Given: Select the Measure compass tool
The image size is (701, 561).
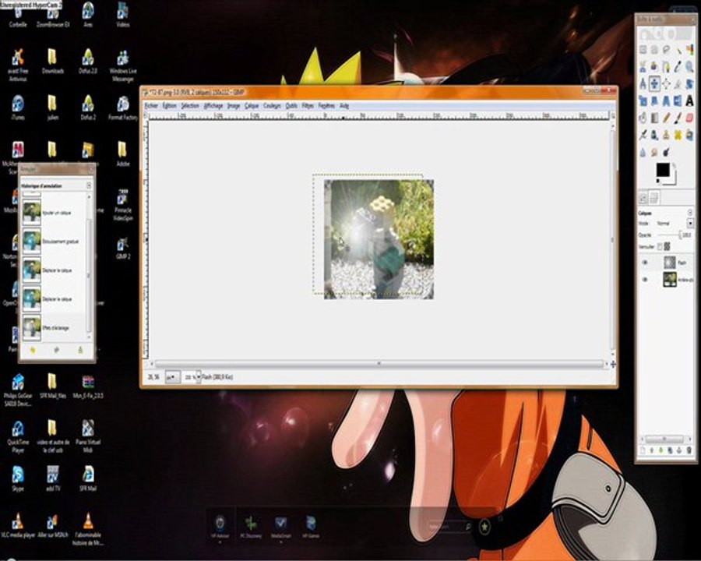Looking at the screenshot, I should [x=643, y=83].
